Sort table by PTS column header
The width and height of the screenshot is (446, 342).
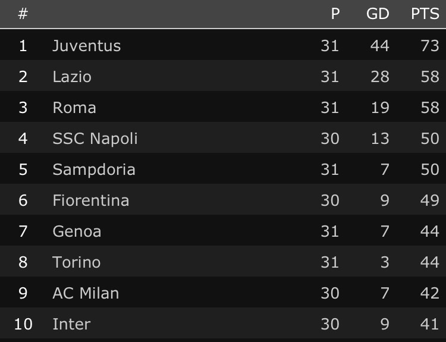pyautogui.click(x=425, y=14)
